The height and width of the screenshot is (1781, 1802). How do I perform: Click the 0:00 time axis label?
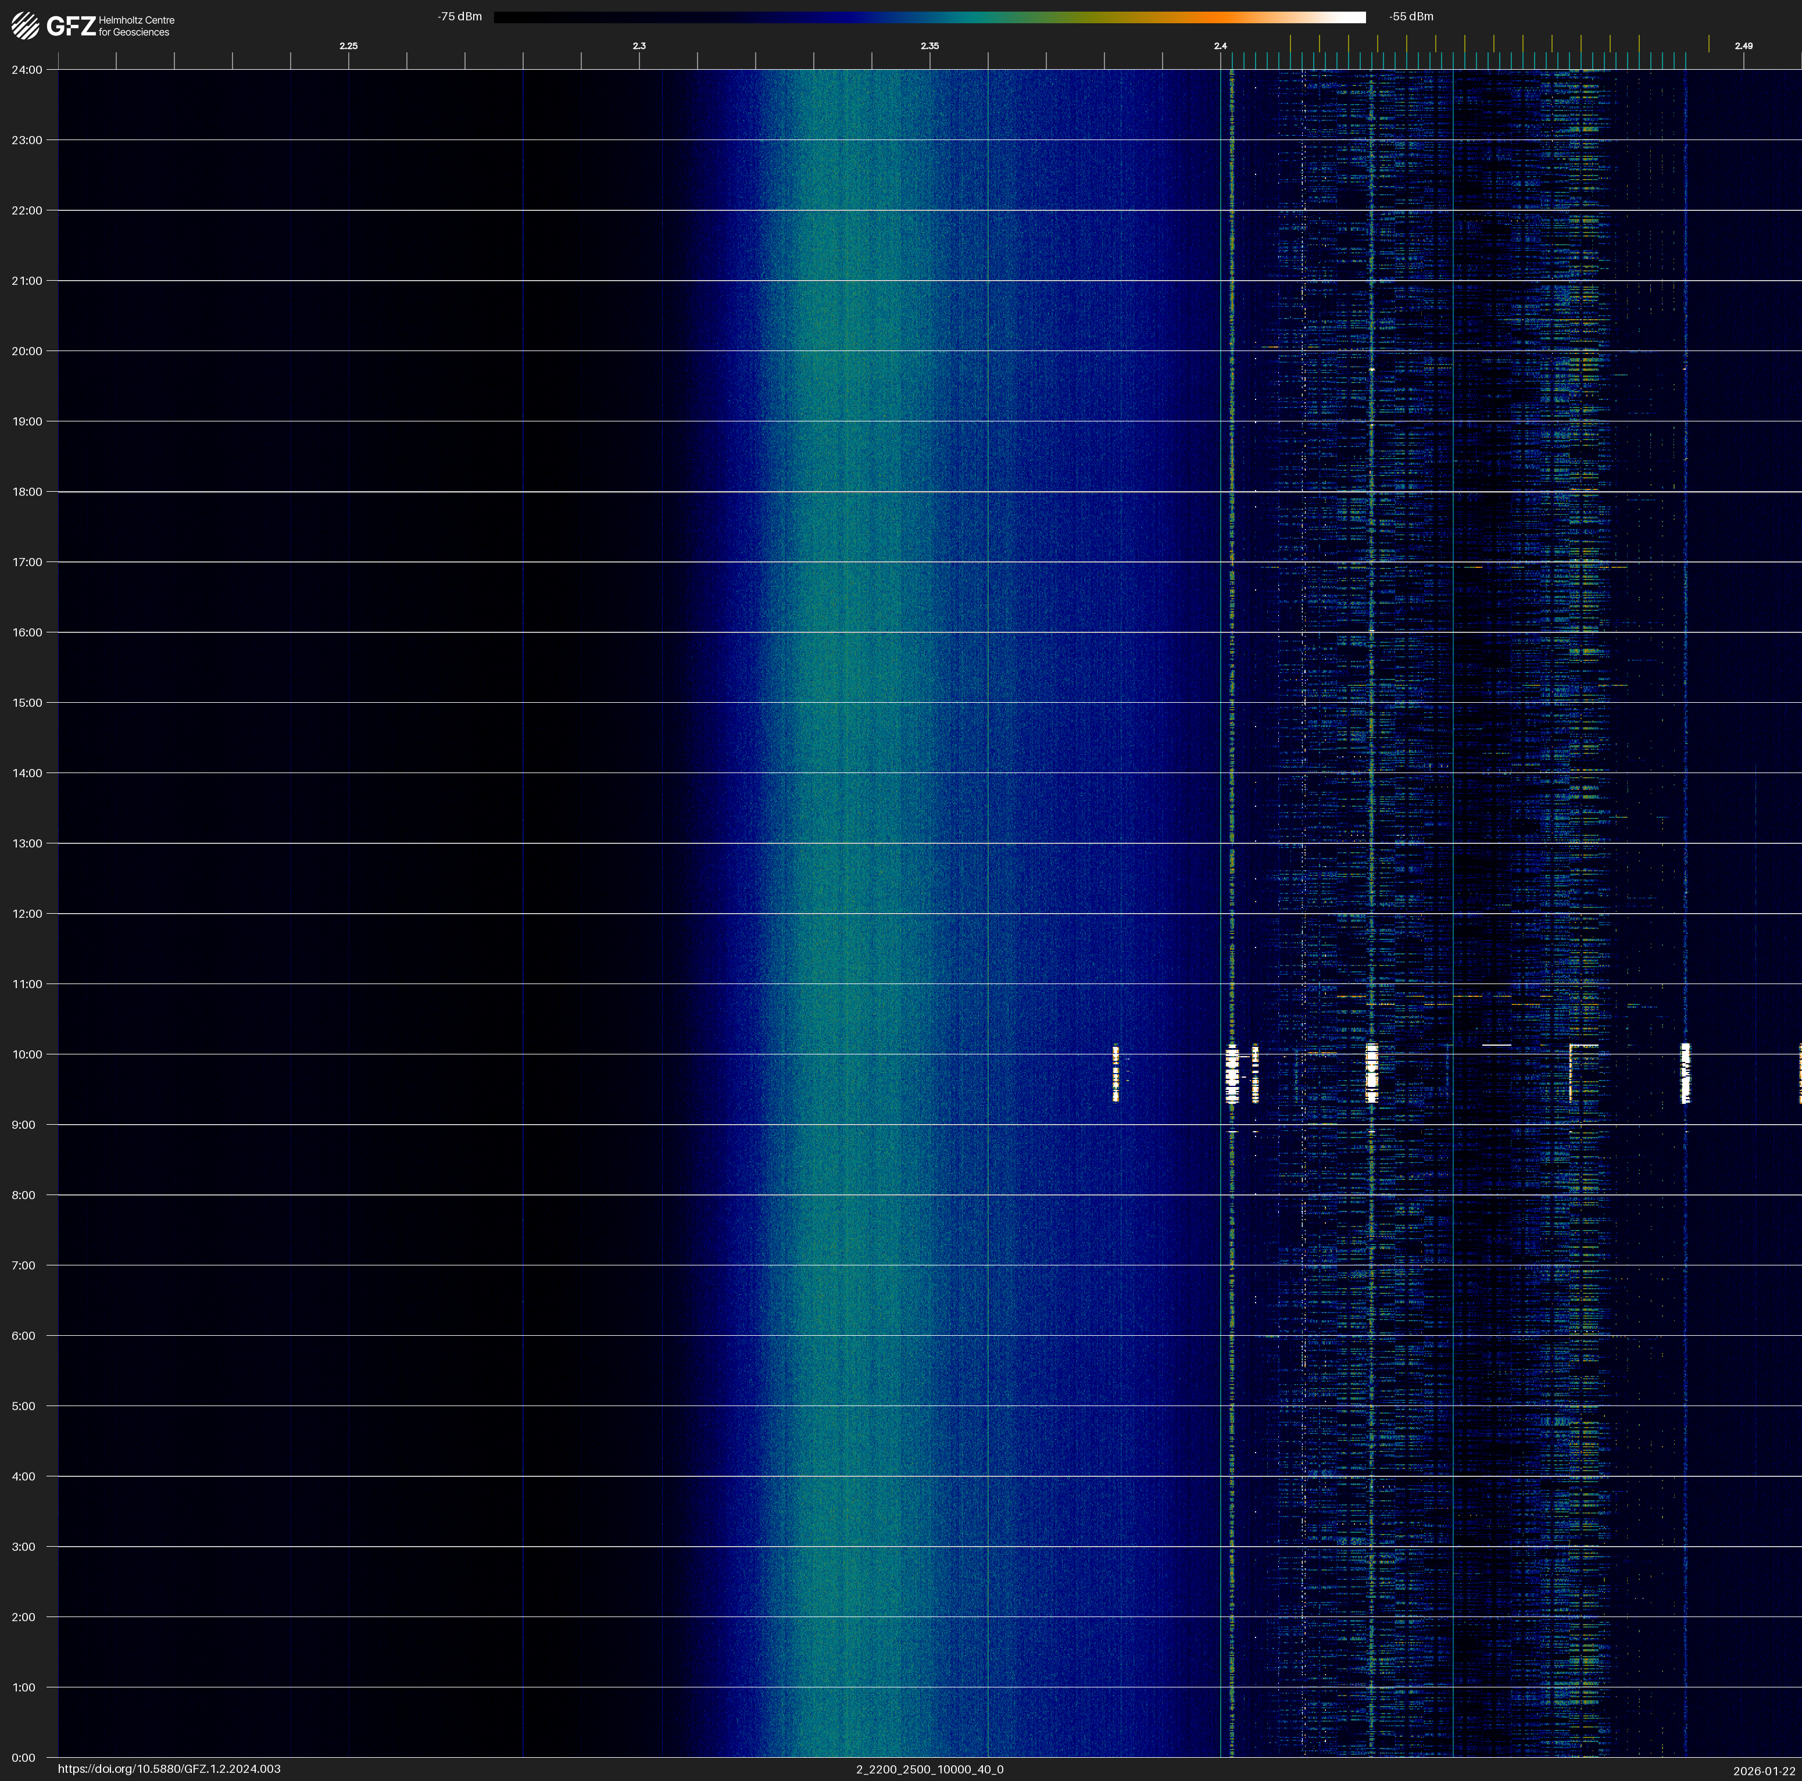pos(23,1758)
